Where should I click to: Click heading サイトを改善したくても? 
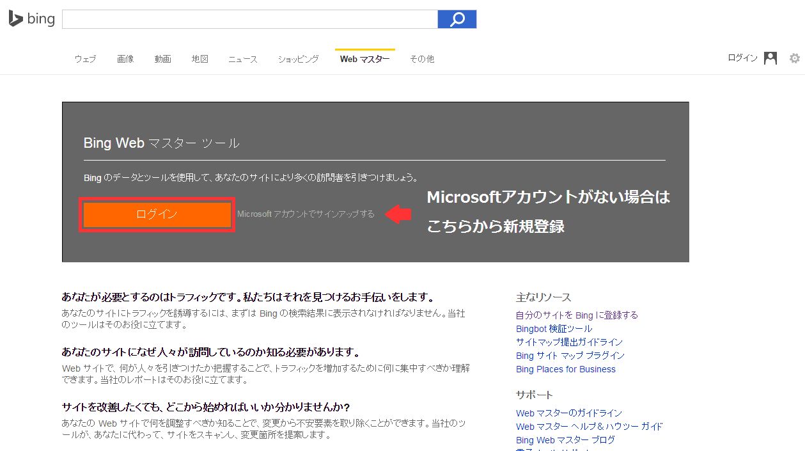click(206, 407)
